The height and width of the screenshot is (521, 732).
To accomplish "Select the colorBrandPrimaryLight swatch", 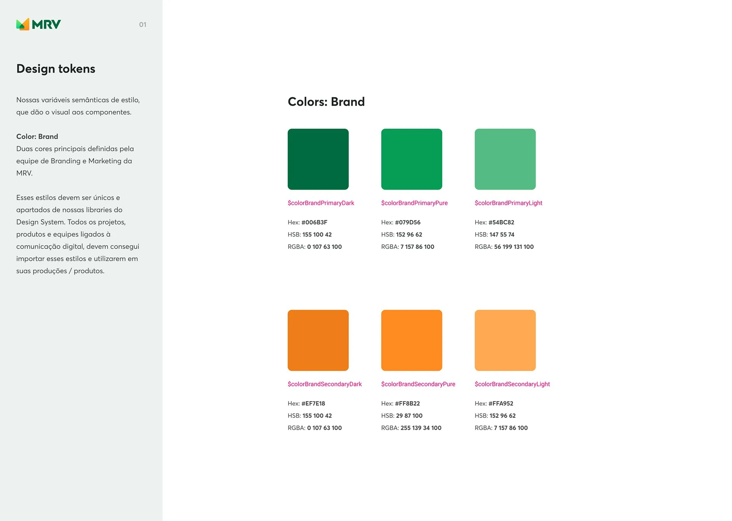I will tap(505, 159).
